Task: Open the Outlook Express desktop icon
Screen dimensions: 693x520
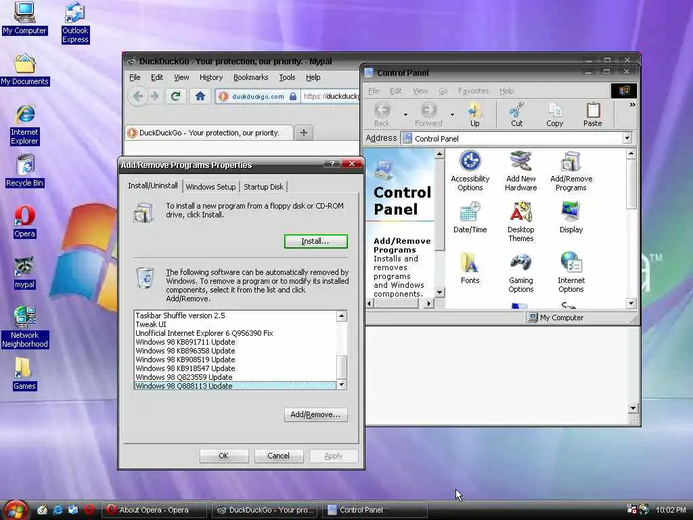Action: tap(75, 22)
